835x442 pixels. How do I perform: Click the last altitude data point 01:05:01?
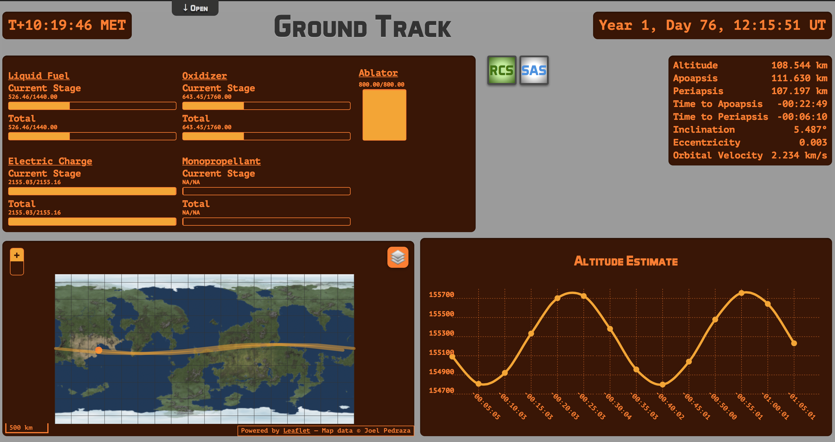[x=794, y=343]
